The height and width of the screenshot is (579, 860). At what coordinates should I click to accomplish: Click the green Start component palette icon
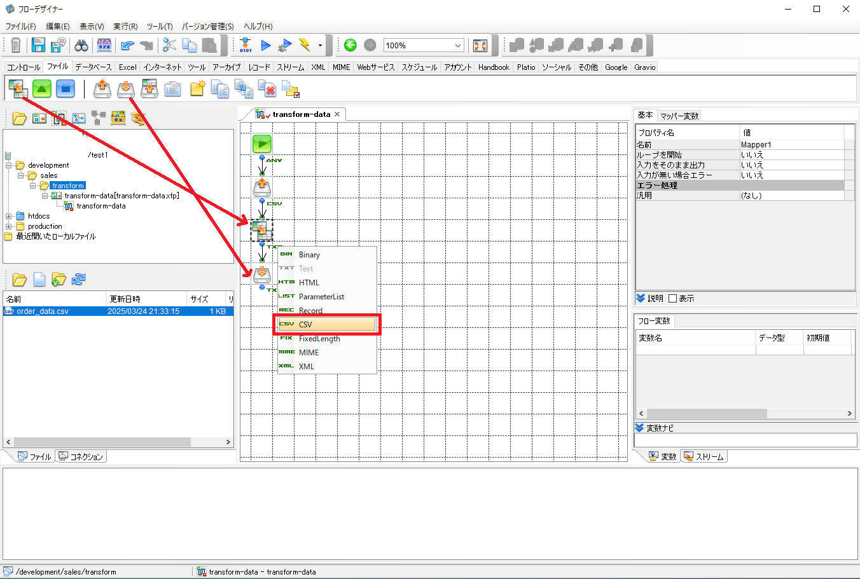point(42,88)
